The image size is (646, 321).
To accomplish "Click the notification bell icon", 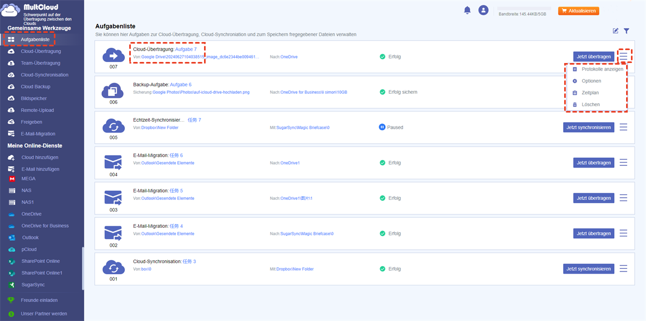I will pyautogui.click(x=467, y=10).
